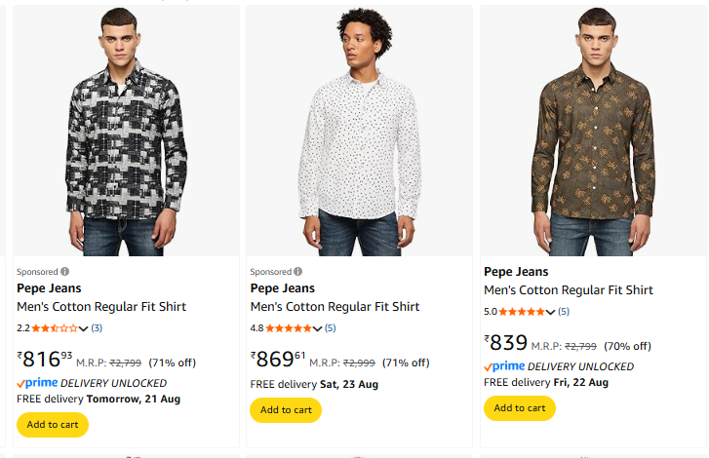Open the brown printed shirt image
This screenshot has height=458, width=709.
(591, 132)
